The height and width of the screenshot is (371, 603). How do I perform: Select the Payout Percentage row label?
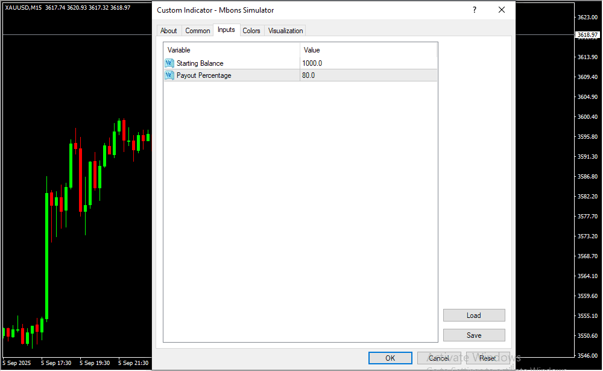(x=204, y=75)
